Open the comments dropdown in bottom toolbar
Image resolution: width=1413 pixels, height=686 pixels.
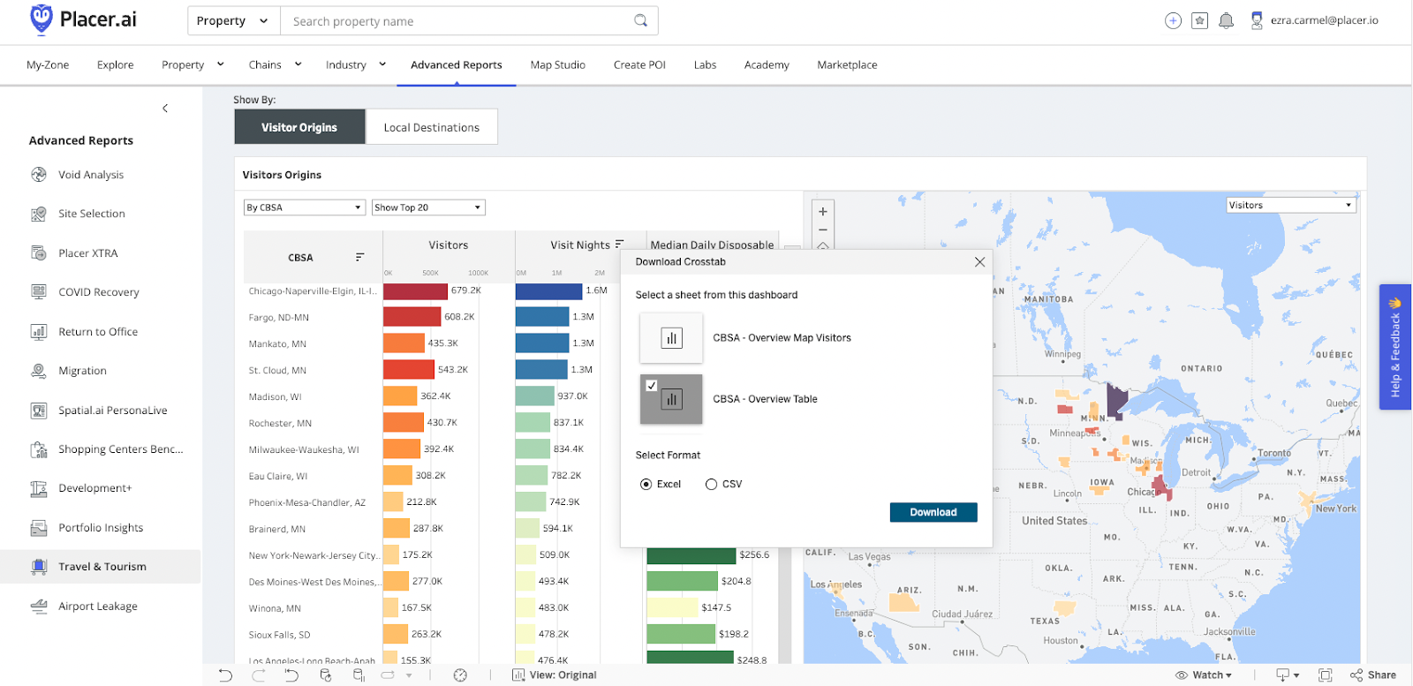click(1288, 675)
